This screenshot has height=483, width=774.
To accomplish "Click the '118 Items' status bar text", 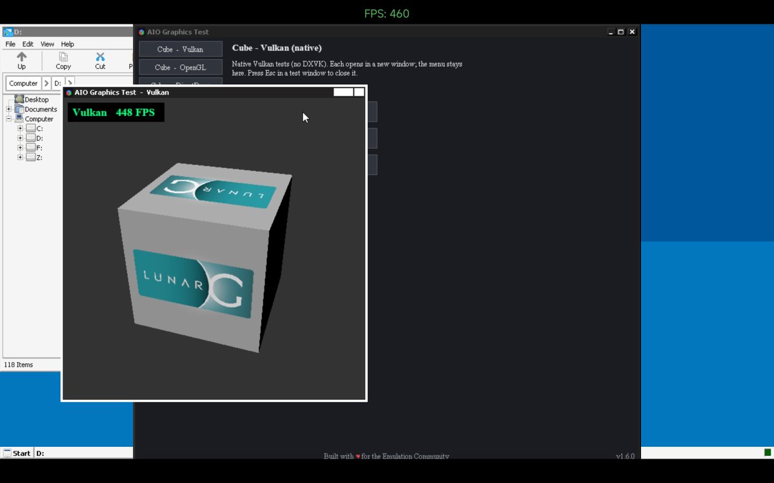I will (x=19, y=365).
